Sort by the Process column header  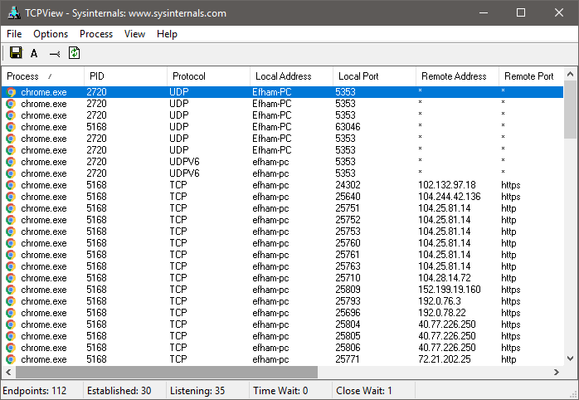pyautogui.click(x=43, y=76)
